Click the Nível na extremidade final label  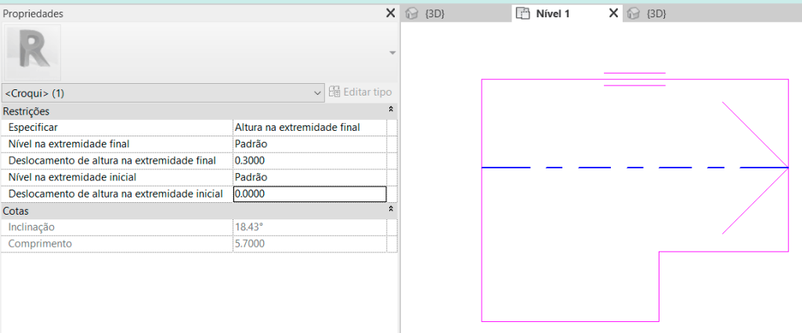tap(69, 144)
